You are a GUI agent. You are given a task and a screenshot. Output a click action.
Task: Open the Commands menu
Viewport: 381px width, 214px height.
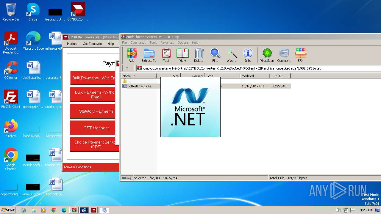click(138, 43)
